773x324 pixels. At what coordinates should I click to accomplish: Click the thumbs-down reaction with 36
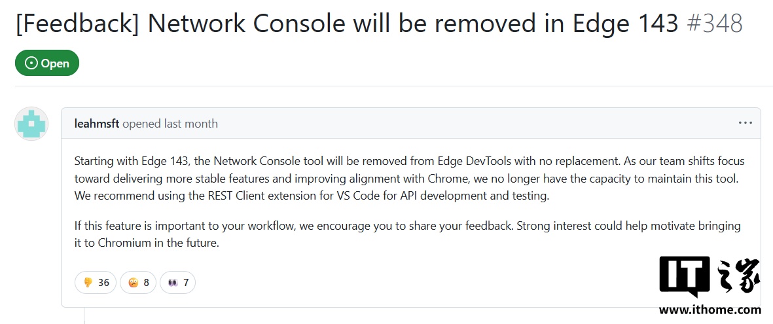pyautogui.click(x=96, y=283)
